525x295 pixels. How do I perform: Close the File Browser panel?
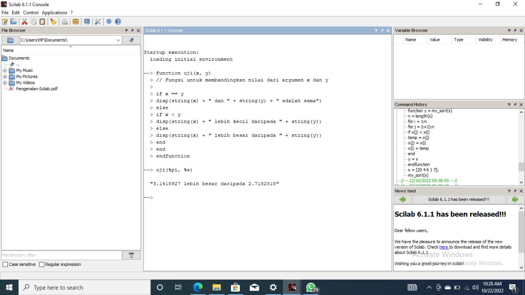(138, 31)
